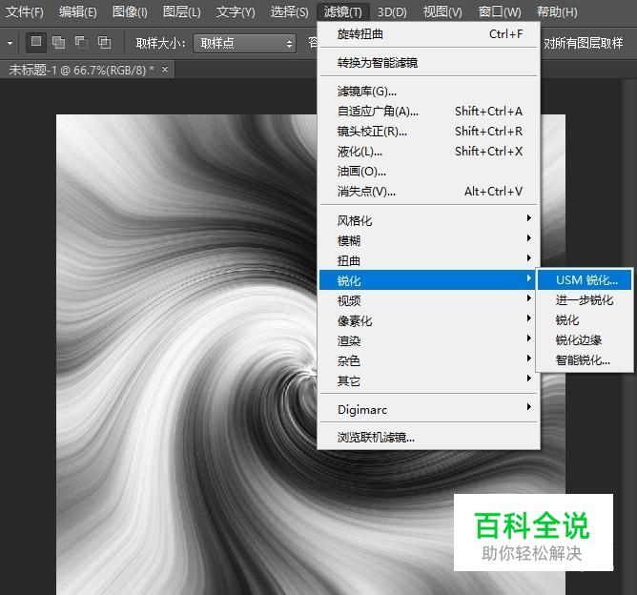Open the 帮助(H) menu
This screenshot has width=637, height=595.
[x=557, y=12]
